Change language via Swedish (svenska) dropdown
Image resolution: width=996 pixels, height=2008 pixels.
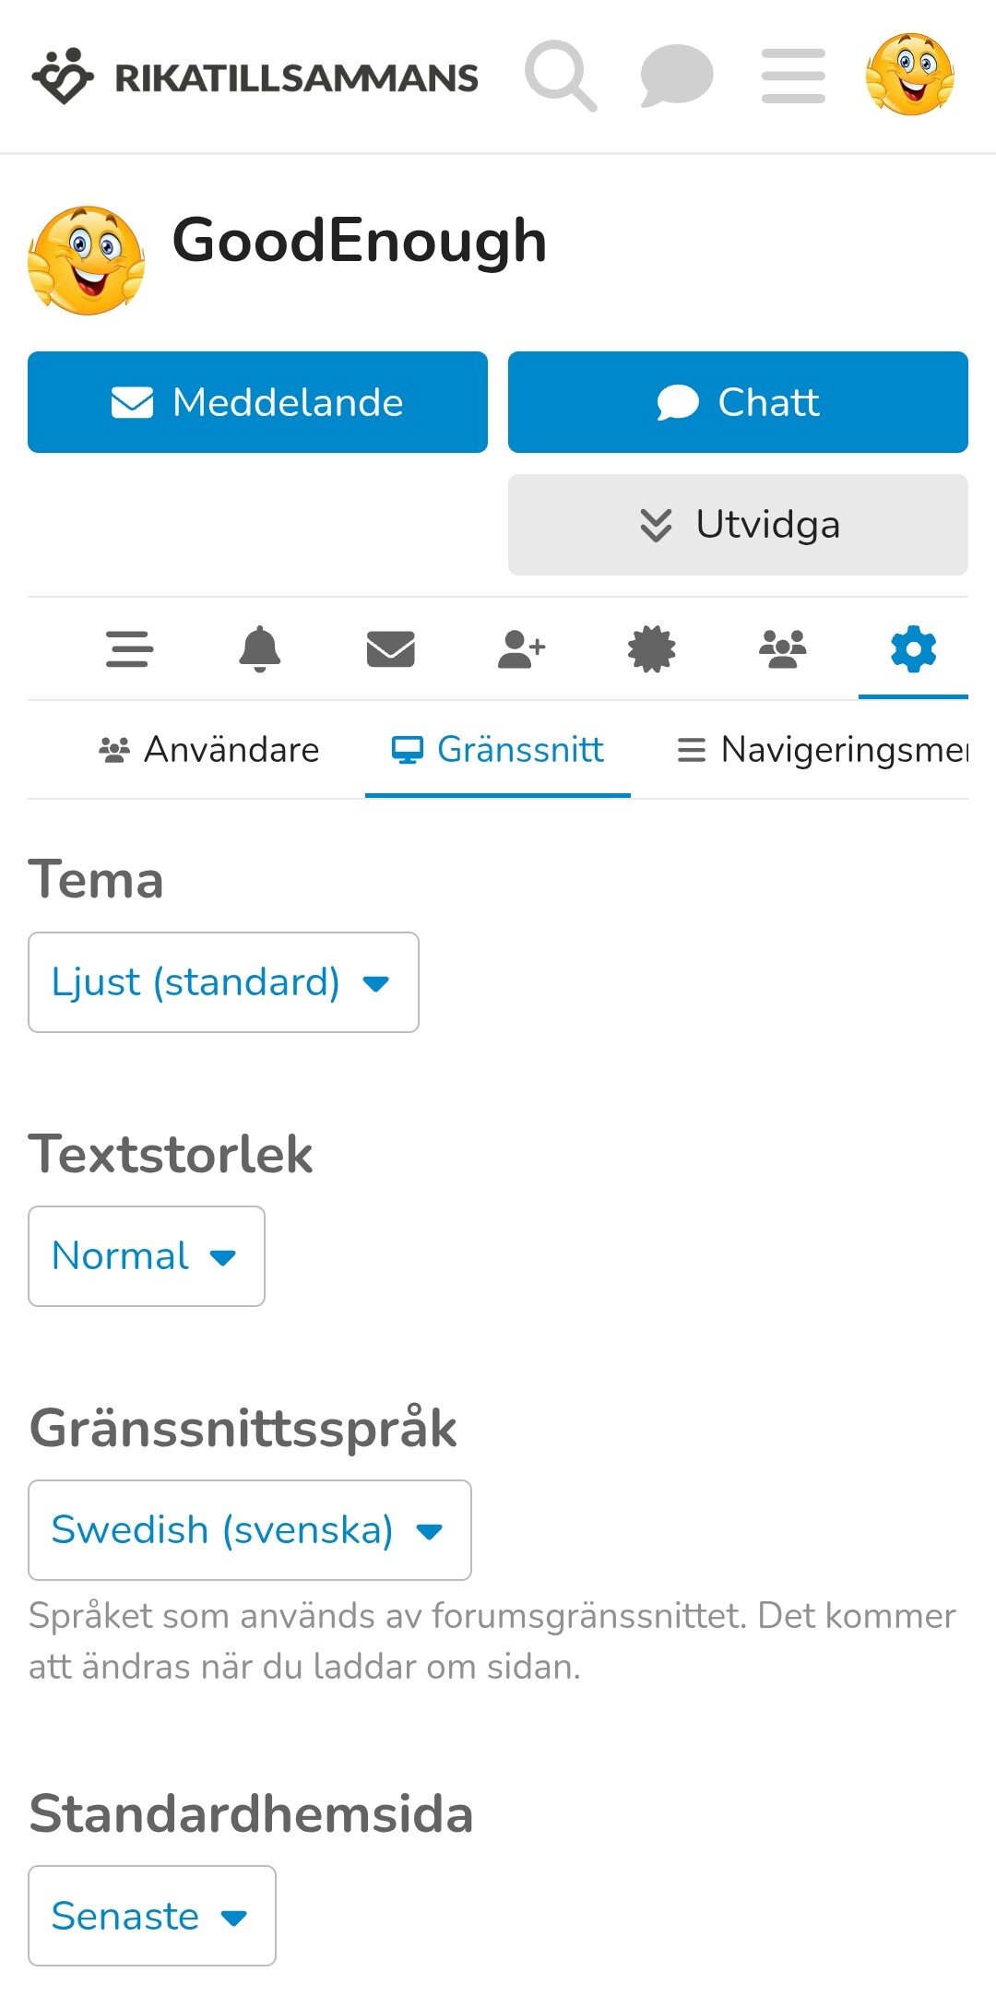point(250,1530)
